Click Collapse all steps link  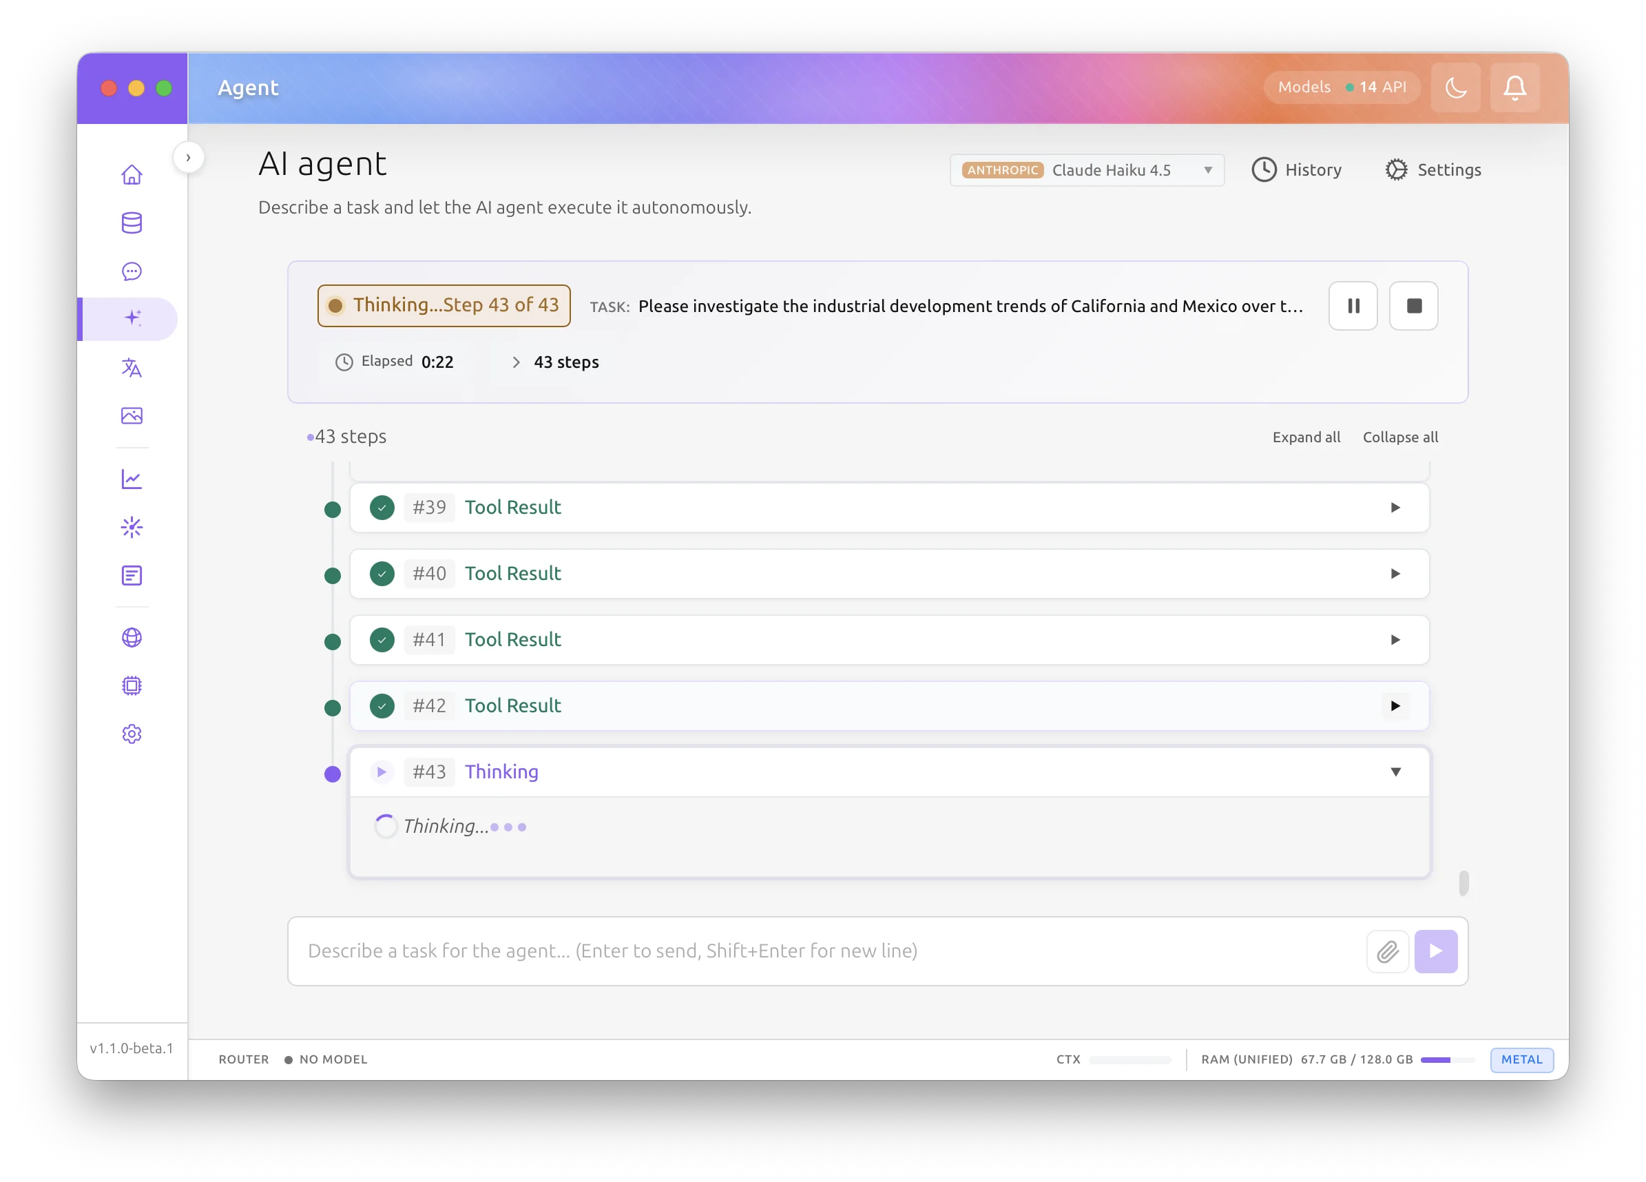pyautogui.click(x=1399, y=437)
